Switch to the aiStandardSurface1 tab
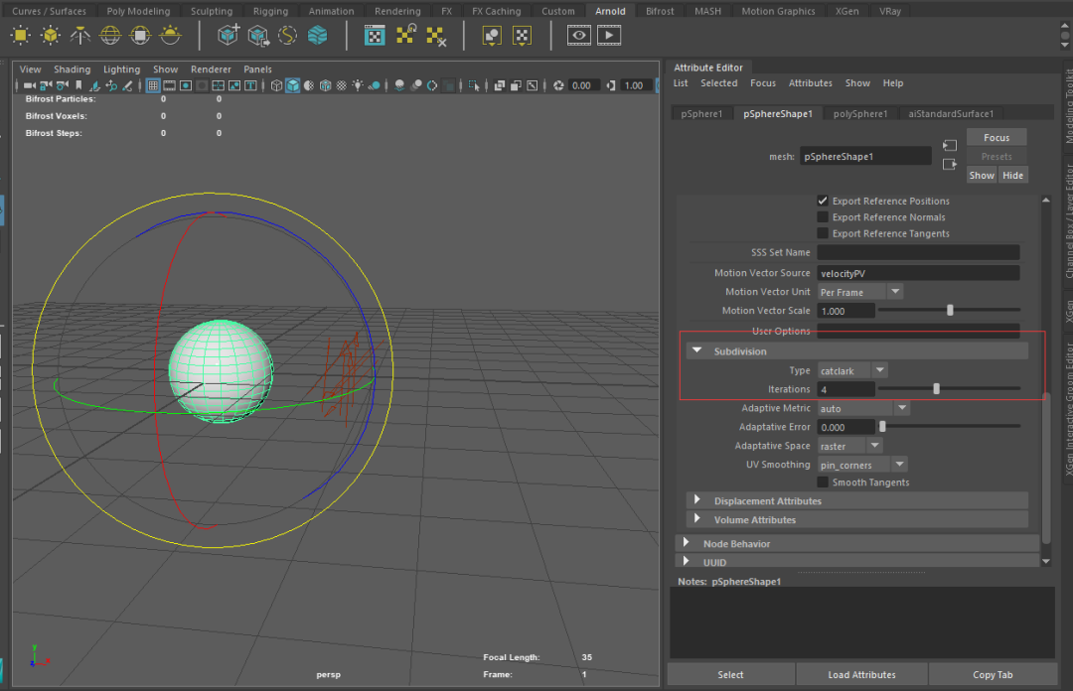 click(950, 113)
